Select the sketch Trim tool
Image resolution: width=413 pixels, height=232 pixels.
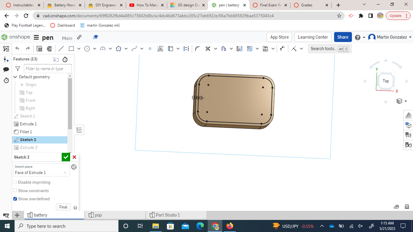pyautogui.click(x=209, y=48)
